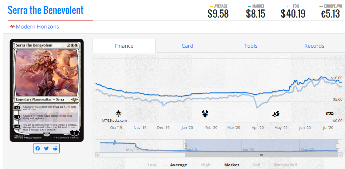The image size is (345, 169).
Task: Click the set release icon near May '20
Action: (276, 114)
